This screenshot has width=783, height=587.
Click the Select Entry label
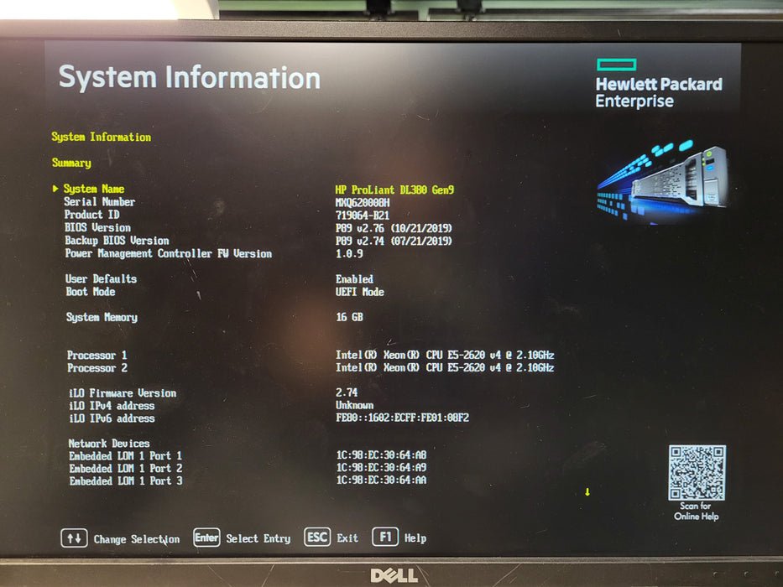(x=258, y=538)
